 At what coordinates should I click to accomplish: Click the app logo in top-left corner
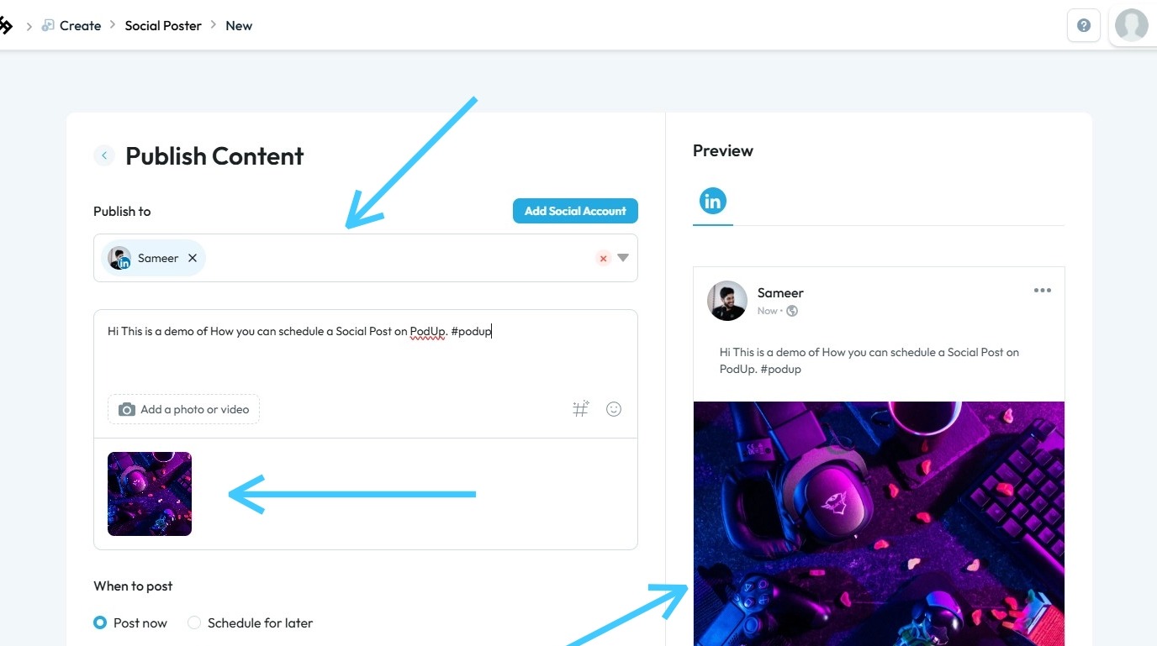click(6, 25)
